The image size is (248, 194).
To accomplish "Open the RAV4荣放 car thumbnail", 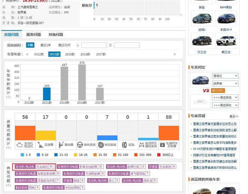I will pyautogui.click(x=226, y=1).
